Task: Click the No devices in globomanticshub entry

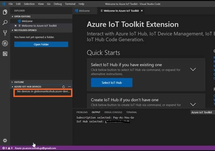Action: click(43, 91)
